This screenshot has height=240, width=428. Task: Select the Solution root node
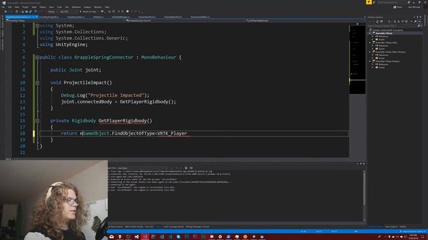pos(388,30)
